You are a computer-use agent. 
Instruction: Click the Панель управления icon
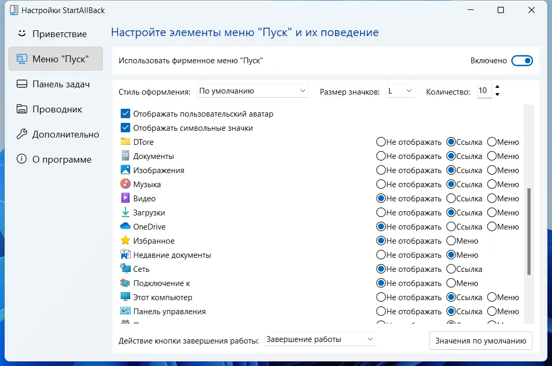tap(125, 311)
